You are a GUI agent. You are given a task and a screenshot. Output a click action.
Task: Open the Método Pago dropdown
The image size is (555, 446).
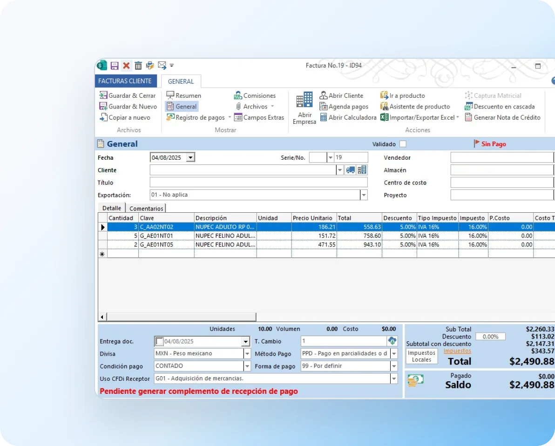tap(394, 354)
